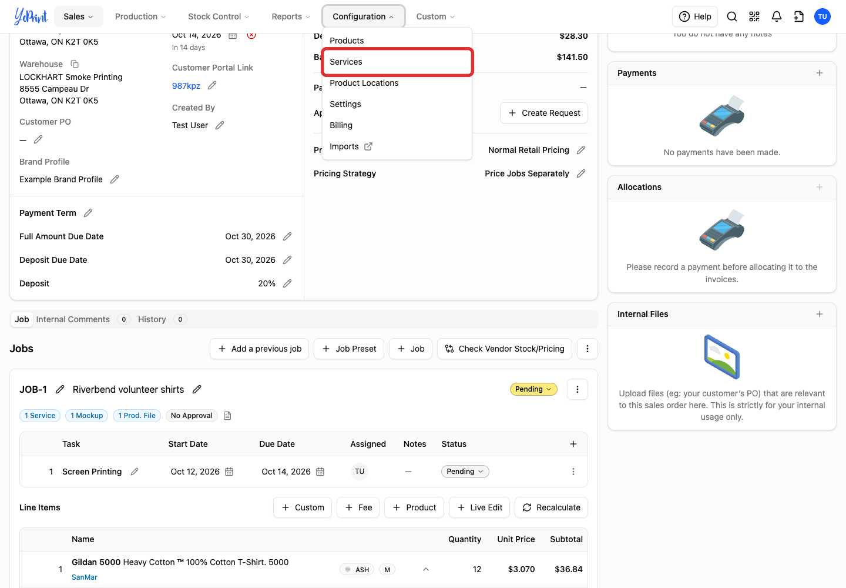Add an internal file plus icon

point(820,314)
